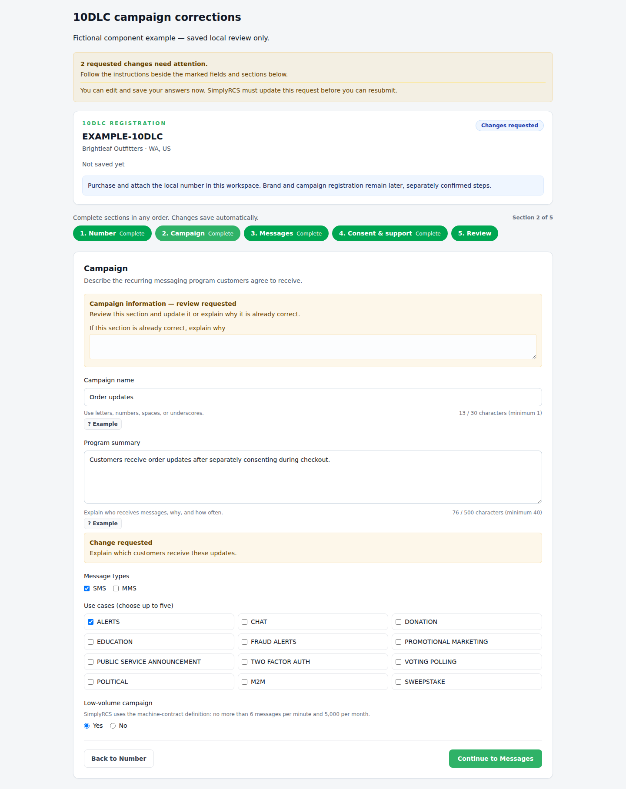The width and height of the screenshot is (626, 789).
Task: Open the Campaign name example hint
Action: point(103,424)
